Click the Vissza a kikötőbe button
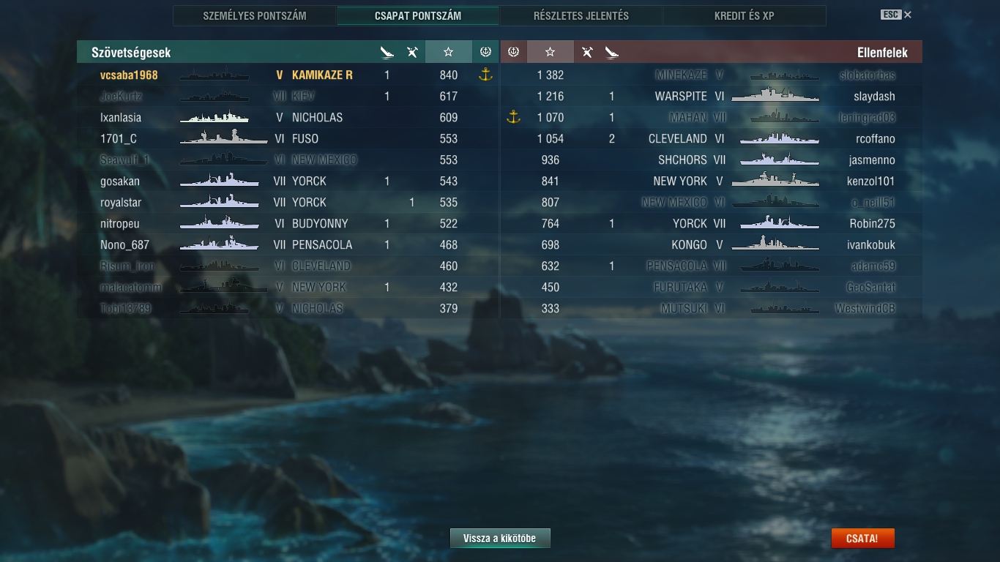The height and width of the screenshot is (562, 1000). 500,539
